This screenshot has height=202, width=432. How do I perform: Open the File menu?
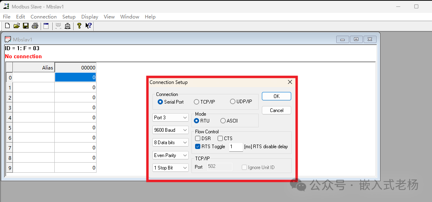click(x=6, y=17)
